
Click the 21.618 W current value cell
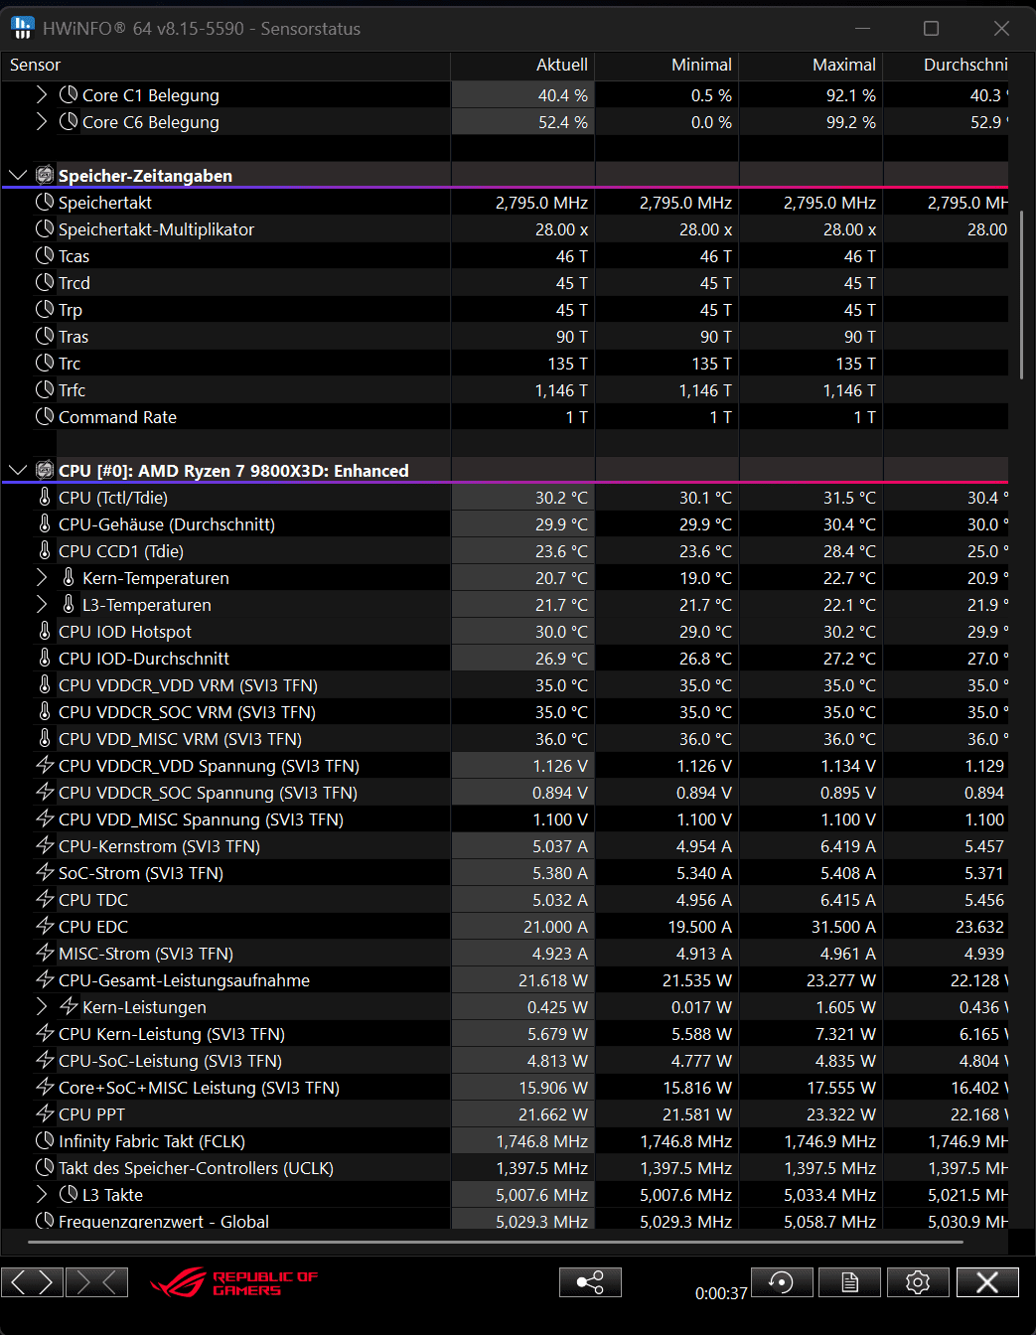coord(522,980)
